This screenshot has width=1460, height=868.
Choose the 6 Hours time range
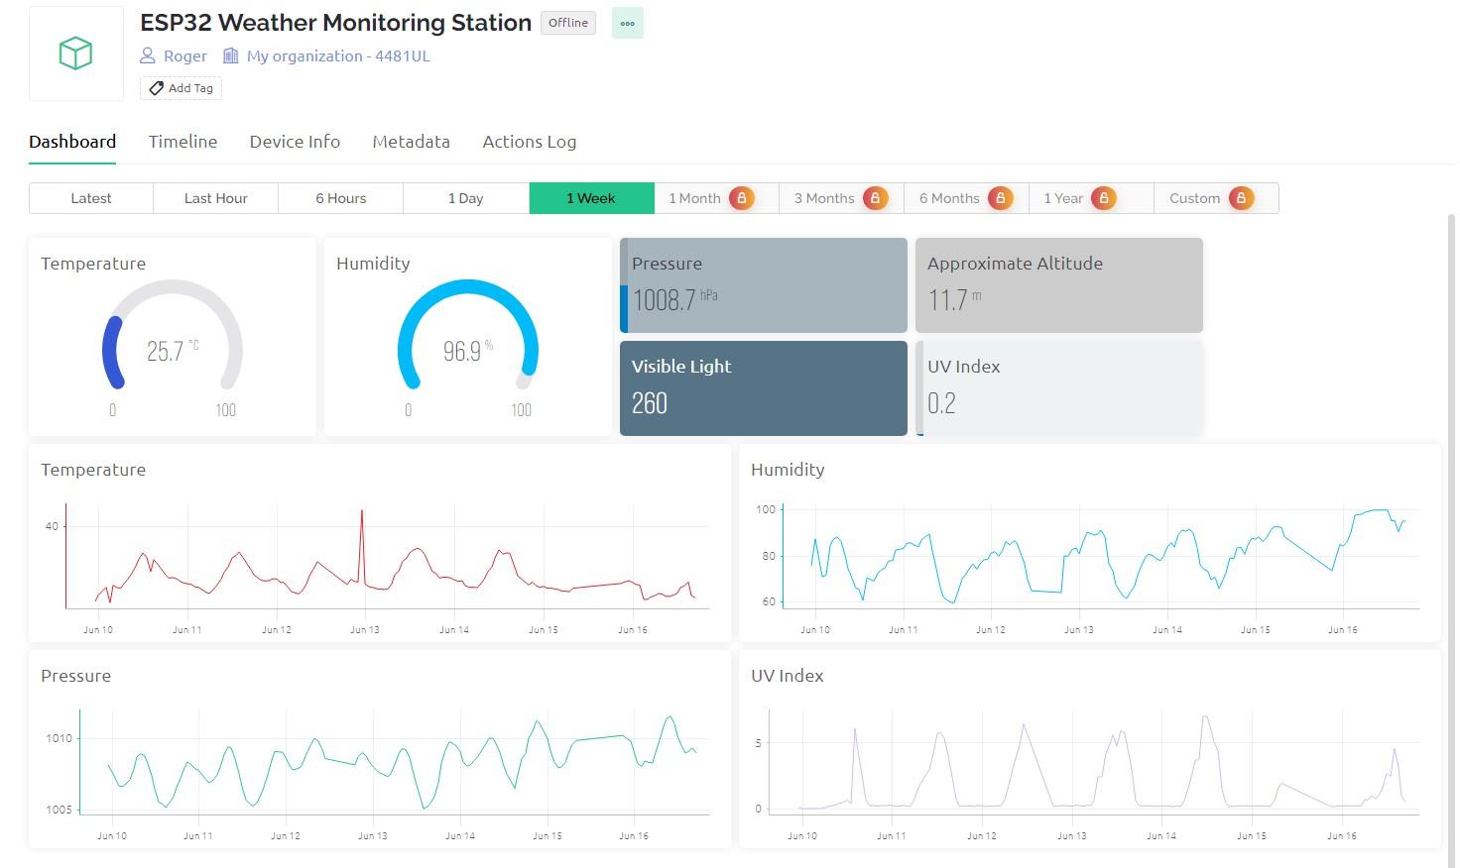point(340,198)
